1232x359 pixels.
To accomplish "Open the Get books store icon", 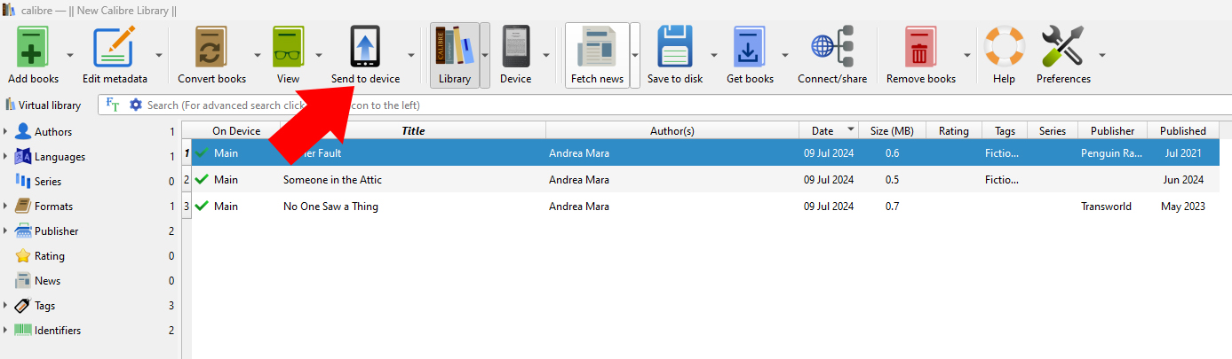I will [750, 48].
